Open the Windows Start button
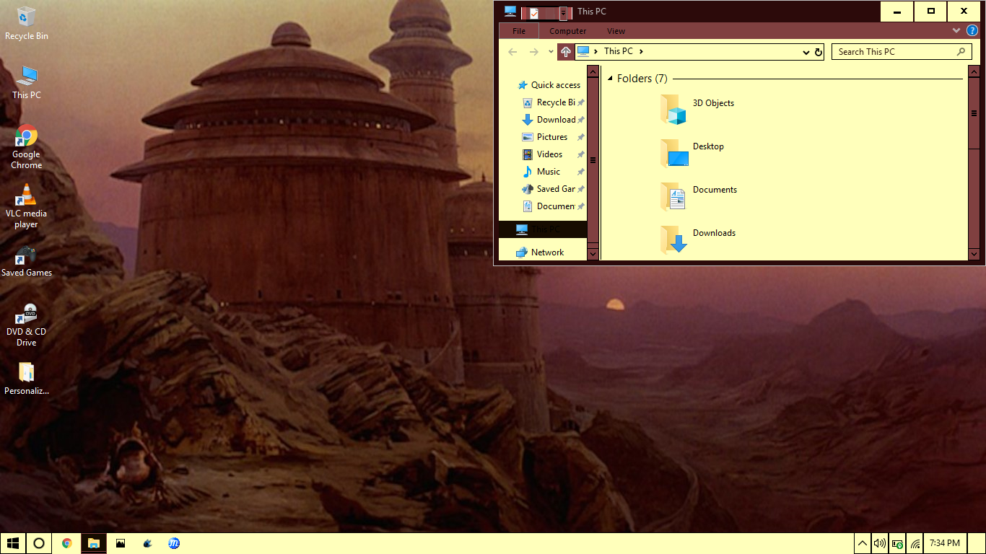 [13, 543]
